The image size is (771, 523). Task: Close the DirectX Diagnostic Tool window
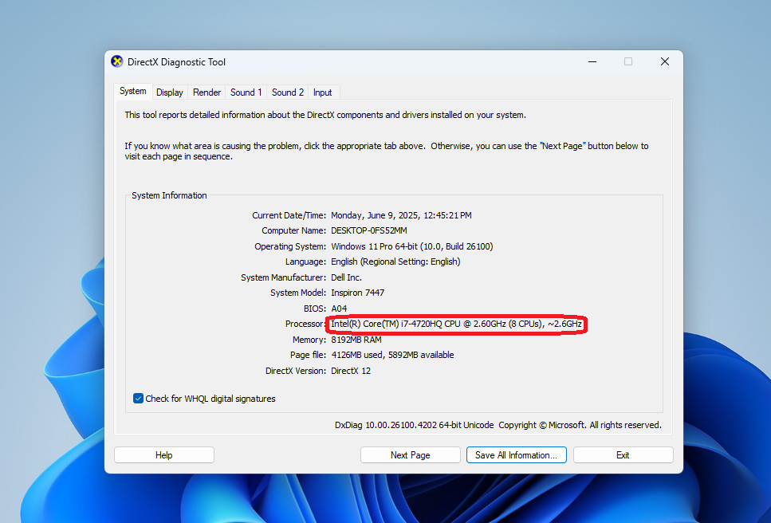[665, 61]
